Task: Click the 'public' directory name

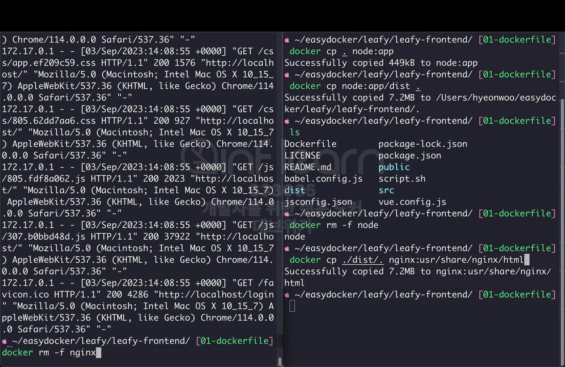Action: 394,167
